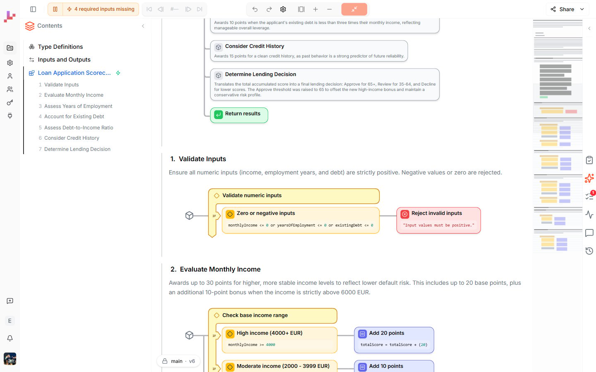Click the cube start icon of Validate Inputs flow
The image size is (596, 372).
pos(189,216)
